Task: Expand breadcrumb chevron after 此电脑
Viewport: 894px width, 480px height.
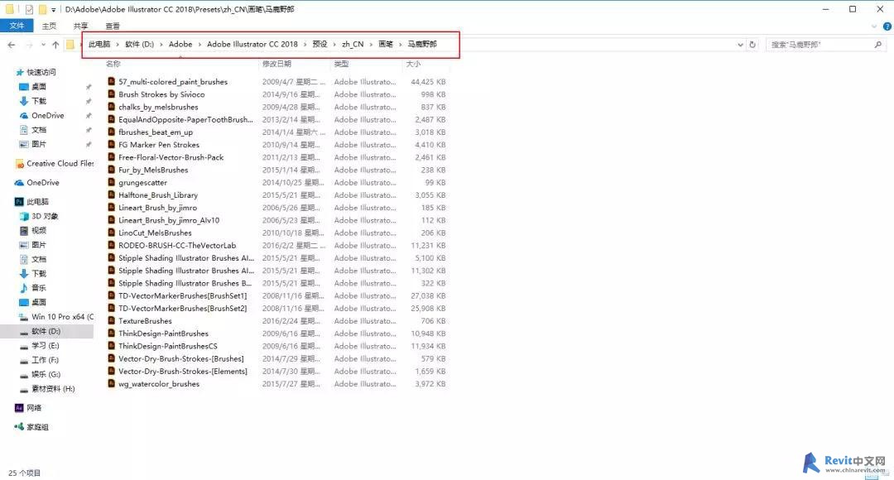Action: 118,45
